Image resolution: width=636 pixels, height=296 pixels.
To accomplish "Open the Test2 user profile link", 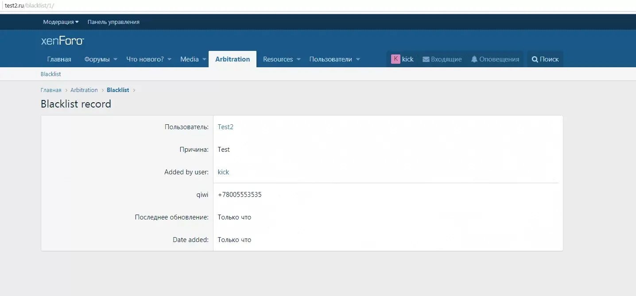I will 225,127.
